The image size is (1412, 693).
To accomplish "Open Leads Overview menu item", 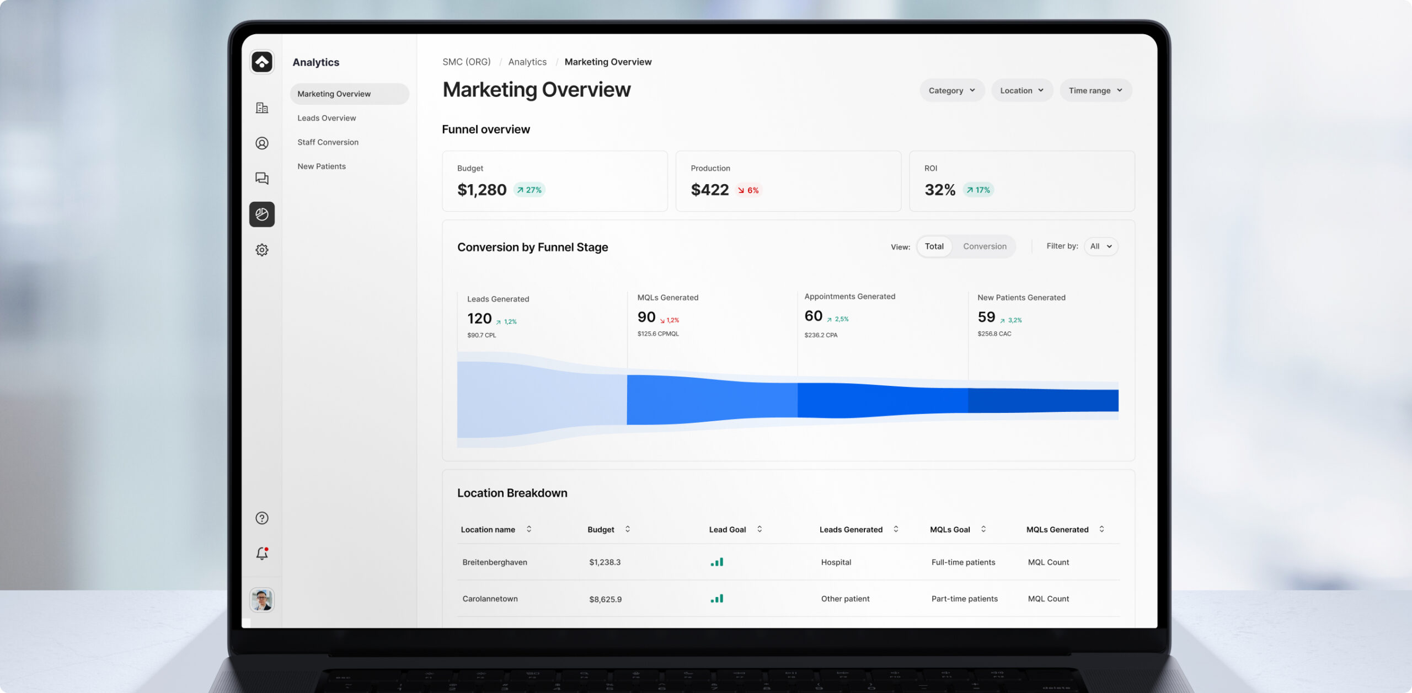I will pos(327,118).
